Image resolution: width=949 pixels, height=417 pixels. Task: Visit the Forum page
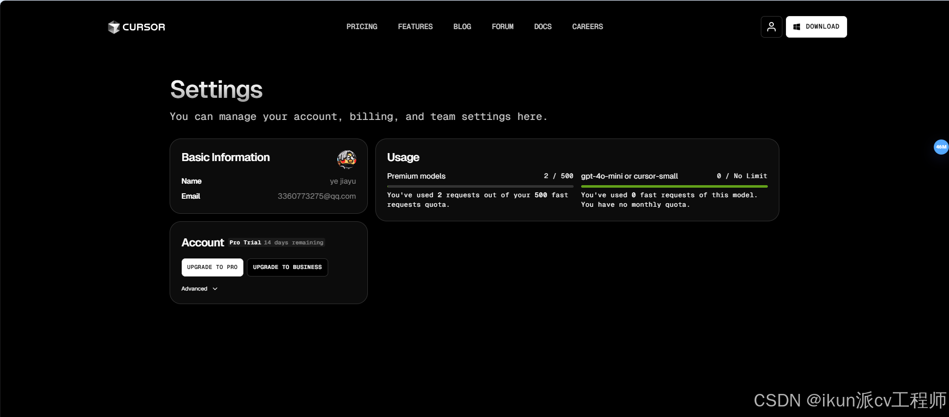pyautogui.click(x=502, y=27)
